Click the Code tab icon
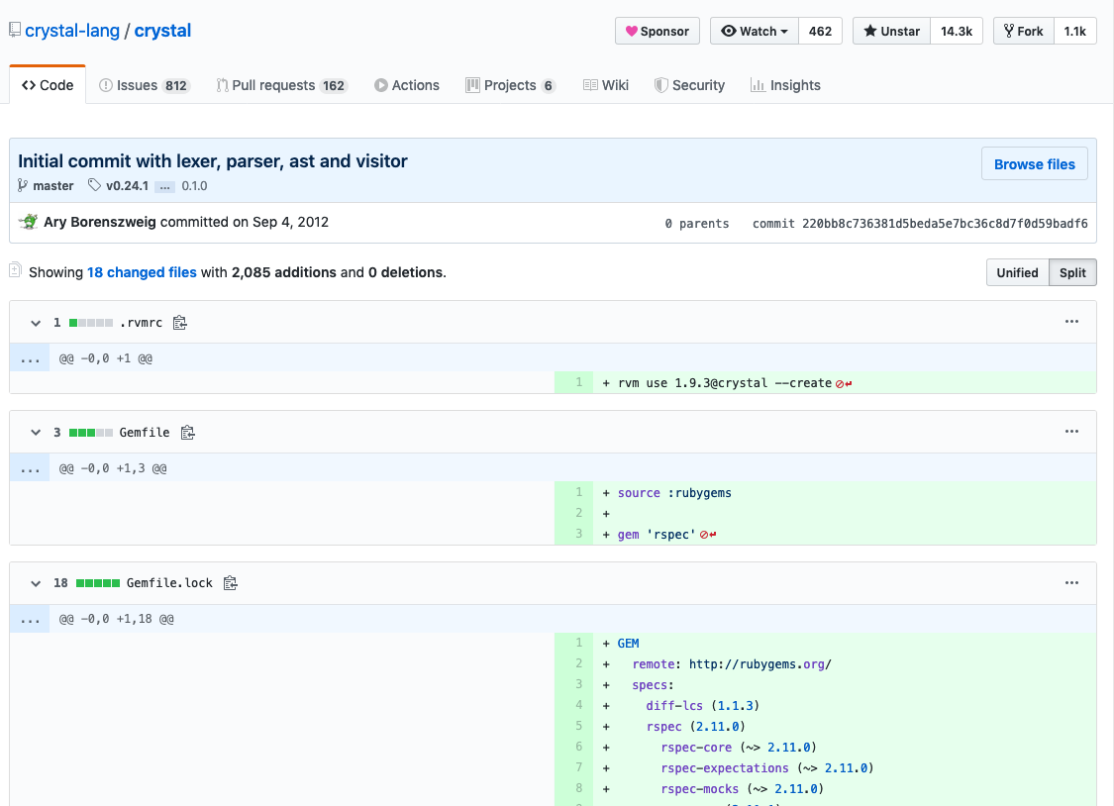Viewport: 1114px width, 806px height. coord(29,85)
